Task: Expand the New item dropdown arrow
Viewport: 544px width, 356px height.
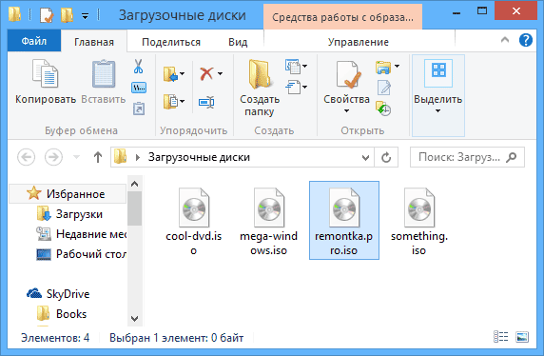Action: pyautogui.click(x=304, y=66)
